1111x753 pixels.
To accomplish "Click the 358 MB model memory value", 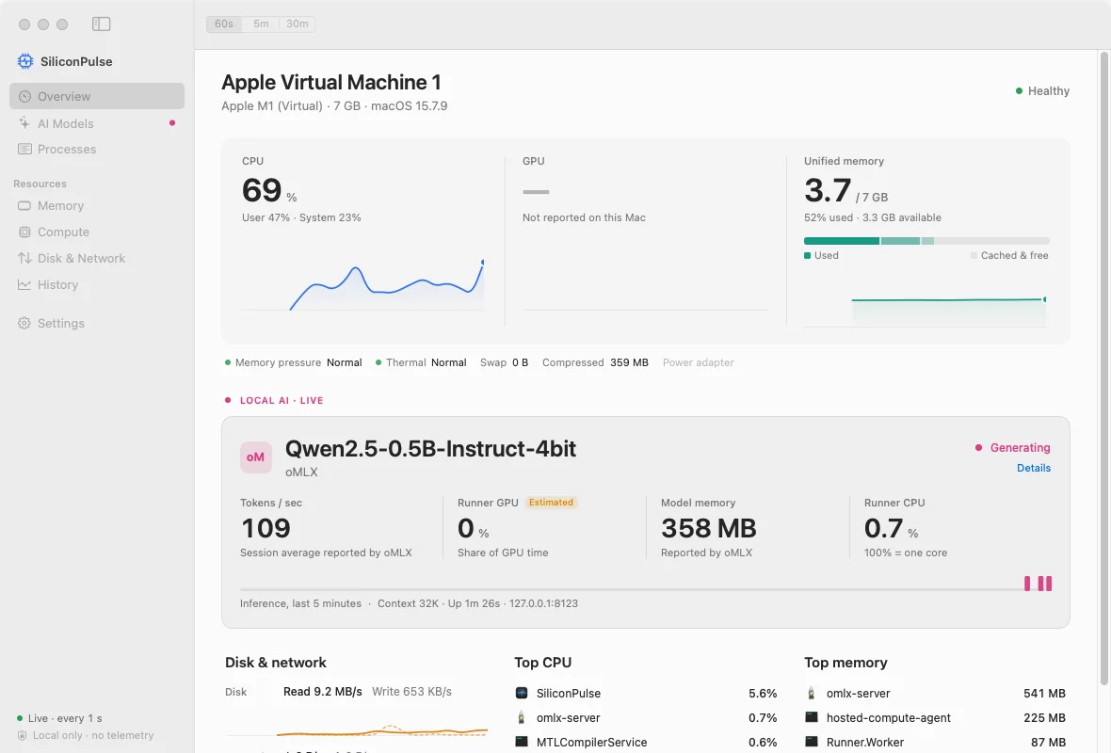I will [709, 528].
